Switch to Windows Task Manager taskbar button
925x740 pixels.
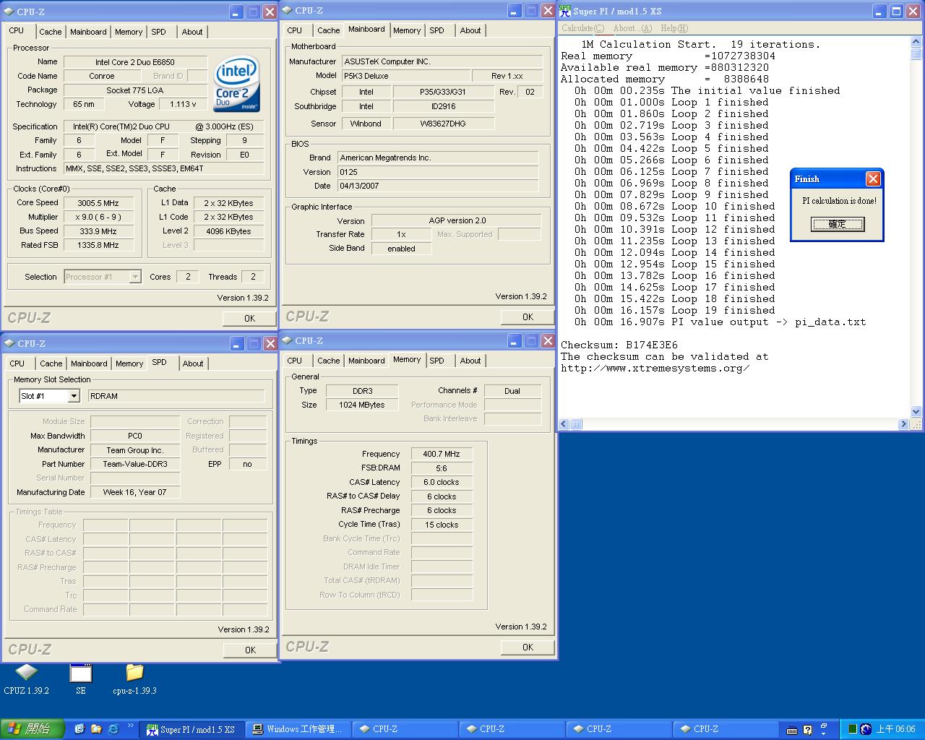[298, 729]
